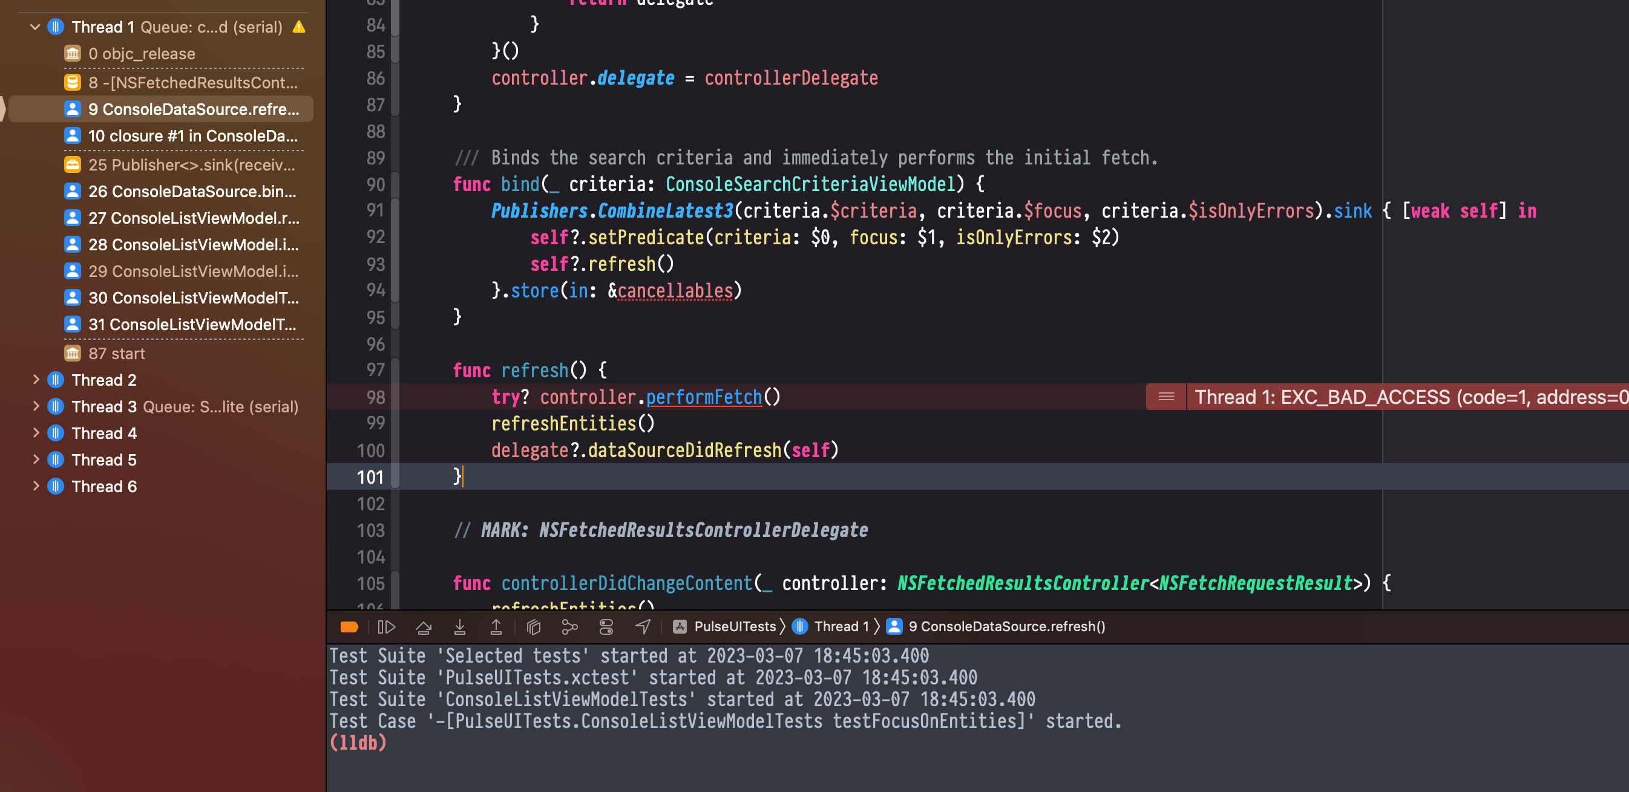1629x792 pixels.
Task: Click the warning triangle next to Thread 1
Action: (298, 27)
